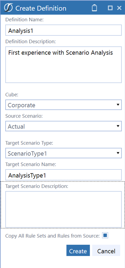This screenshot has height=268, width=125.
Task: Open the Cube dropdown arrow
Action: pos(118,105)
